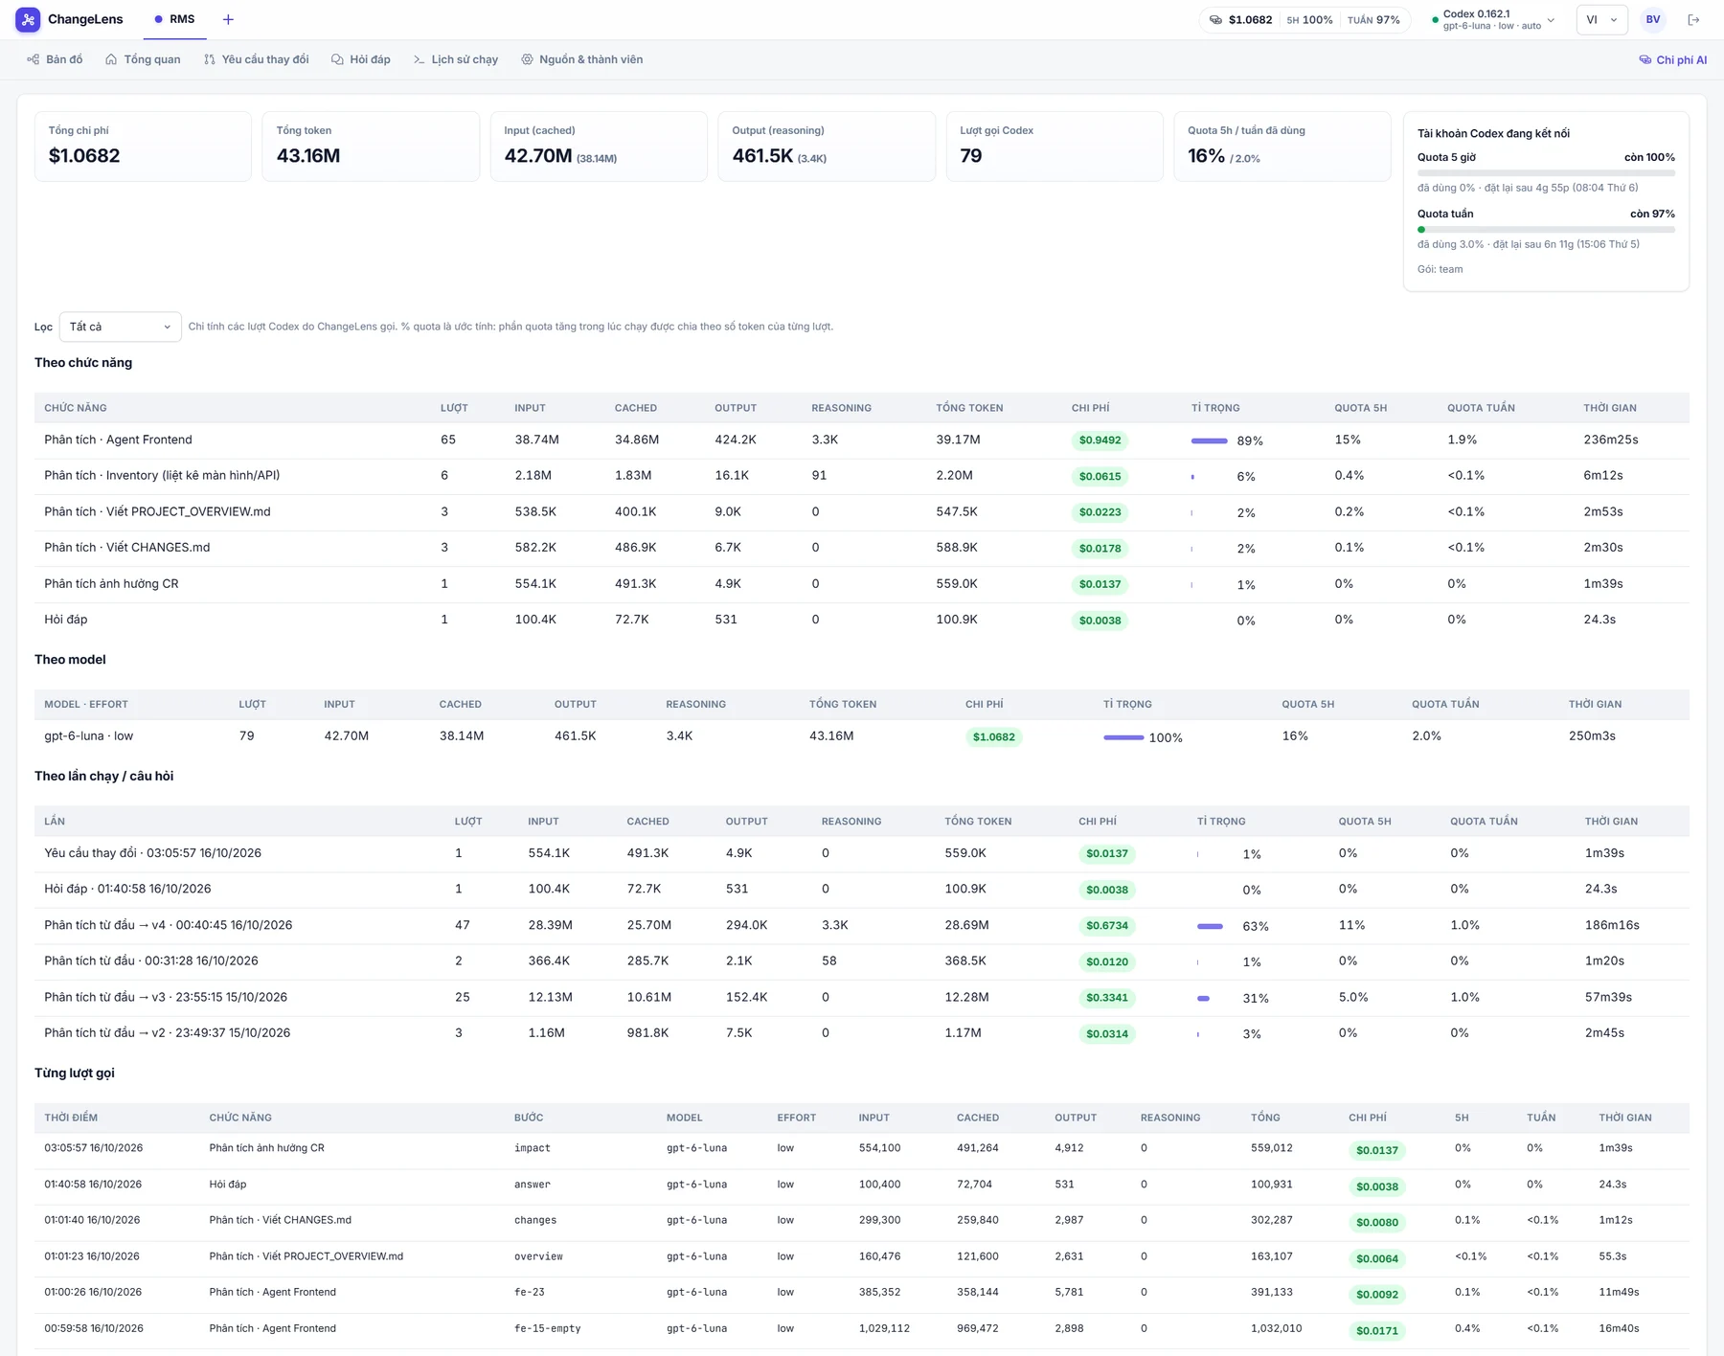Click the Quota 5 giờ progress bar
The height and width of the screenshot is (1356, 1724).
pyautogui.click(x=1546, y=173)
